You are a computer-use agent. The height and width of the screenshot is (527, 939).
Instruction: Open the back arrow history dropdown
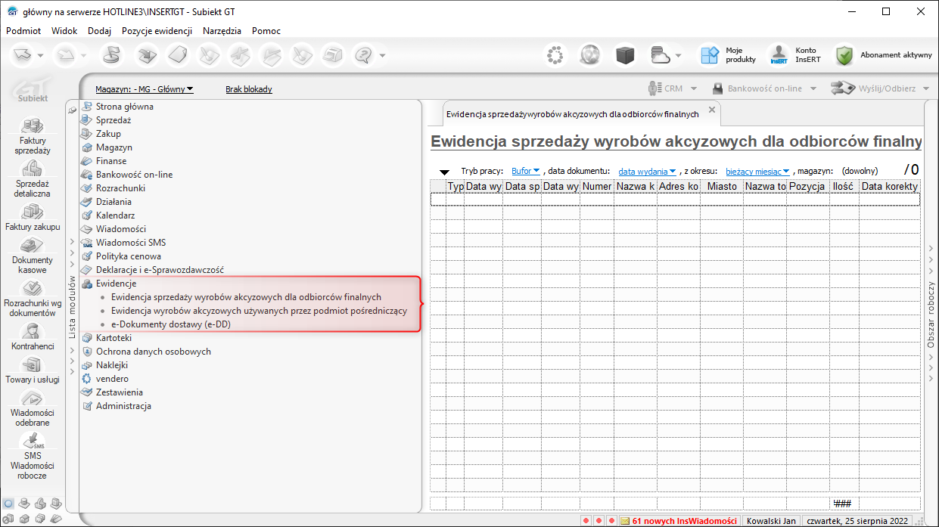click(x=40, y=55)
